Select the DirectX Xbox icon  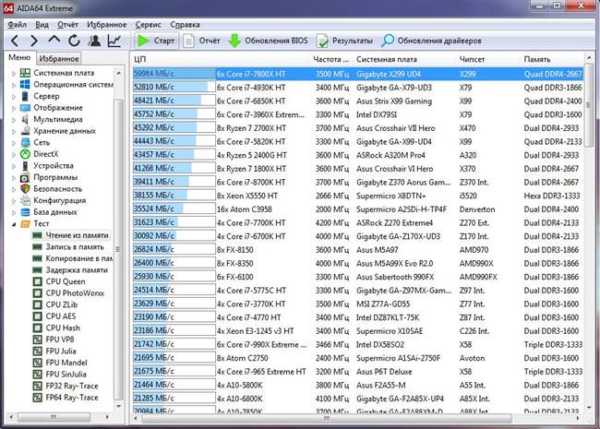coord(25,154)
